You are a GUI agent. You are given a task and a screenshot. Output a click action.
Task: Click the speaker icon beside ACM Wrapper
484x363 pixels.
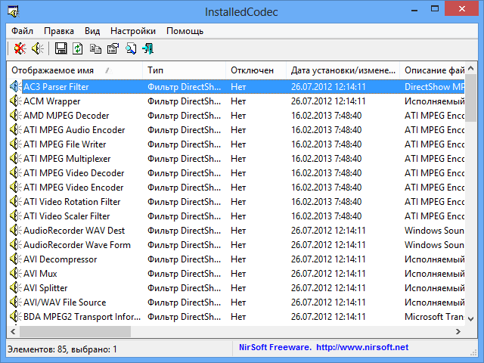tap(16, 101)
